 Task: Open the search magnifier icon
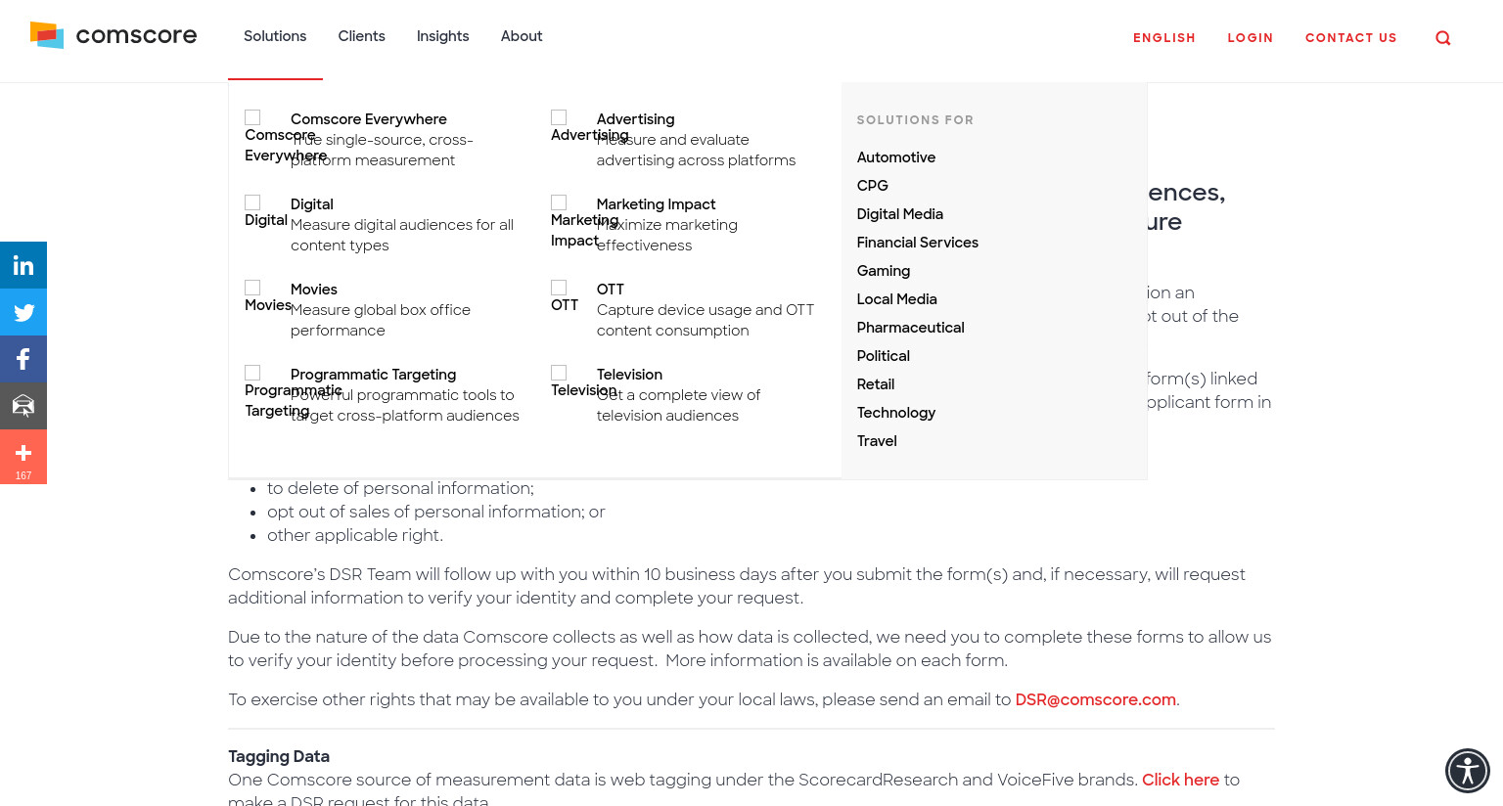click(1443, 38)
